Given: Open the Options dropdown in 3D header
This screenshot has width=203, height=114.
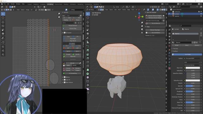Looking at the screenshot, I should [164, 7].
